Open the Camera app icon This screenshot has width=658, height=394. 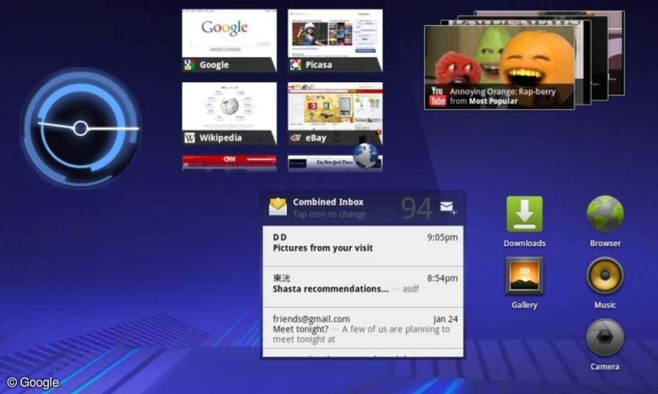tap(605, 338)
